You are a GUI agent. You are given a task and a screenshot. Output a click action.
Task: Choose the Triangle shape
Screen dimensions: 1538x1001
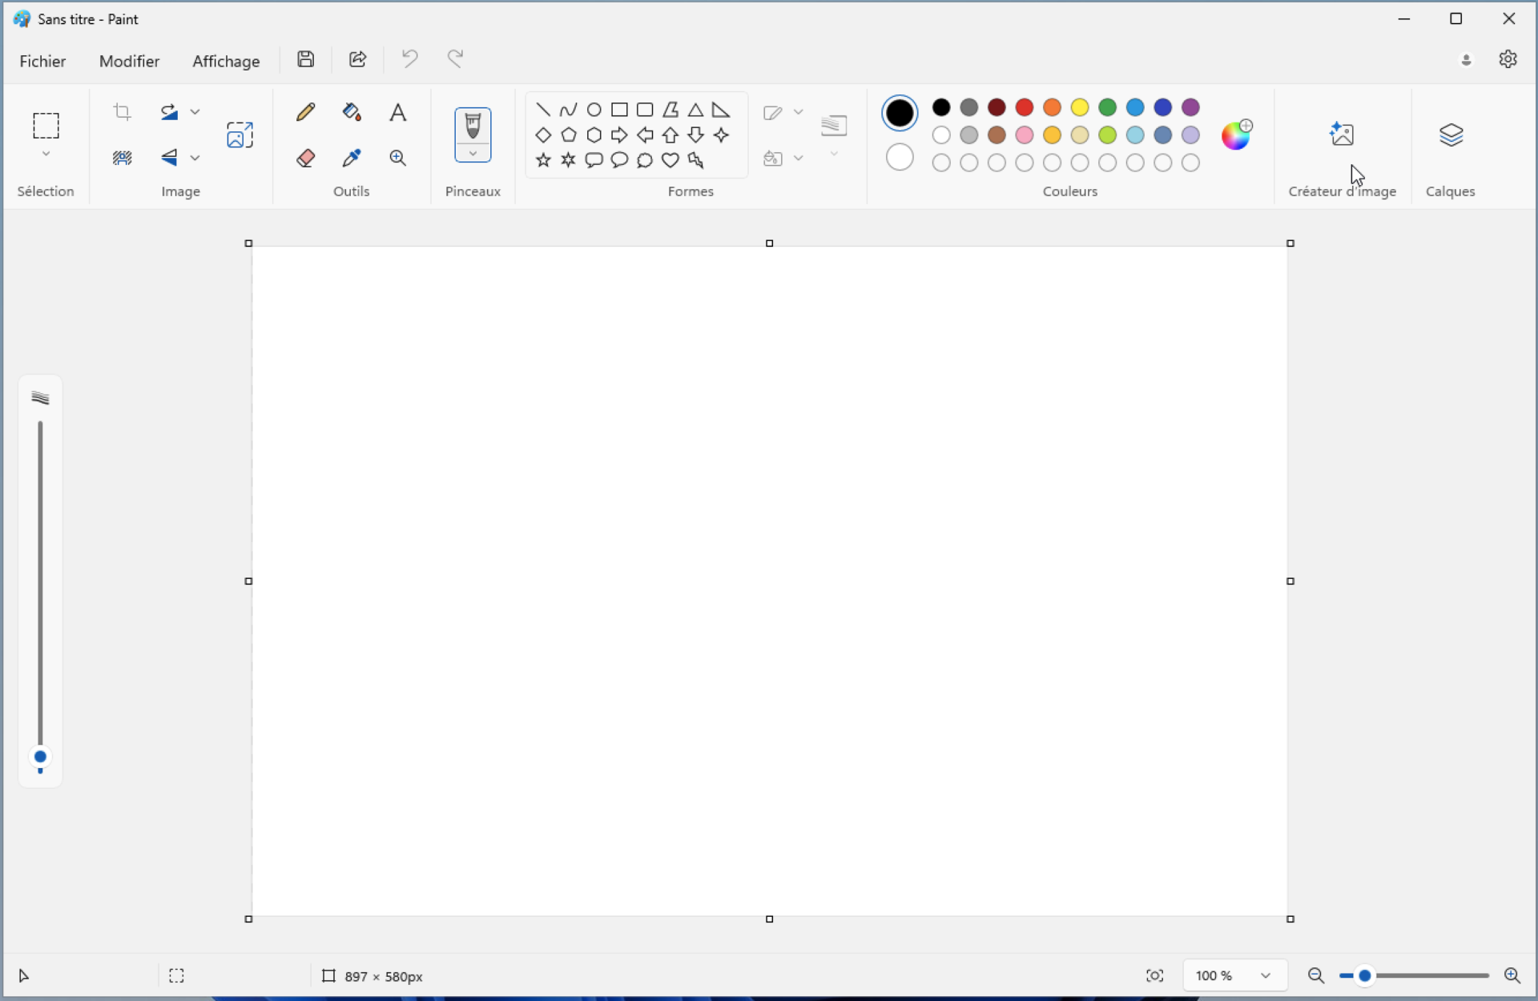695,110
